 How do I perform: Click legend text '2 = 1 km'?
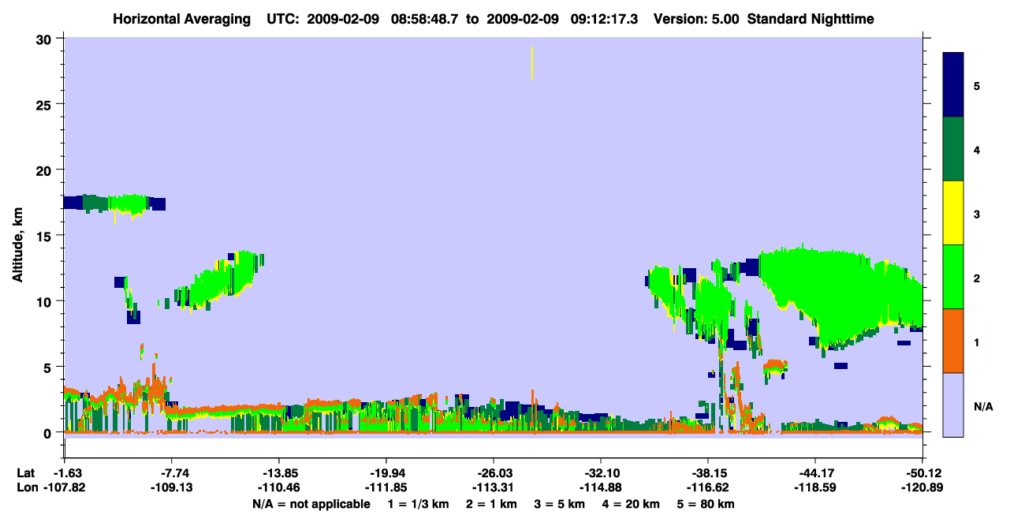click(x=490, y=504)
